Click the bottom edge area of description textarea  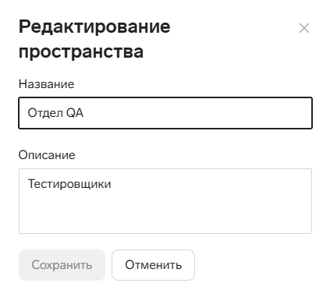click(165, 230)
